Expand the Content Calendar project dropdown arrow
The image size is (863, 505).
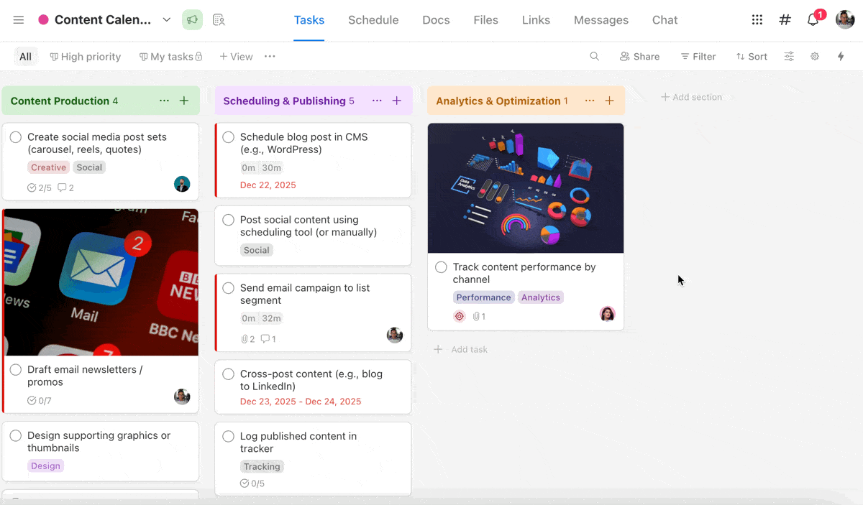tap(167, 20)
